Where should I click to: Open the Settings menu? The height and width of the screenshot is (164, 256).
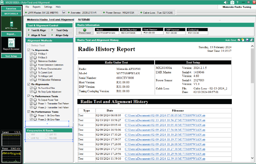(48, 7)
